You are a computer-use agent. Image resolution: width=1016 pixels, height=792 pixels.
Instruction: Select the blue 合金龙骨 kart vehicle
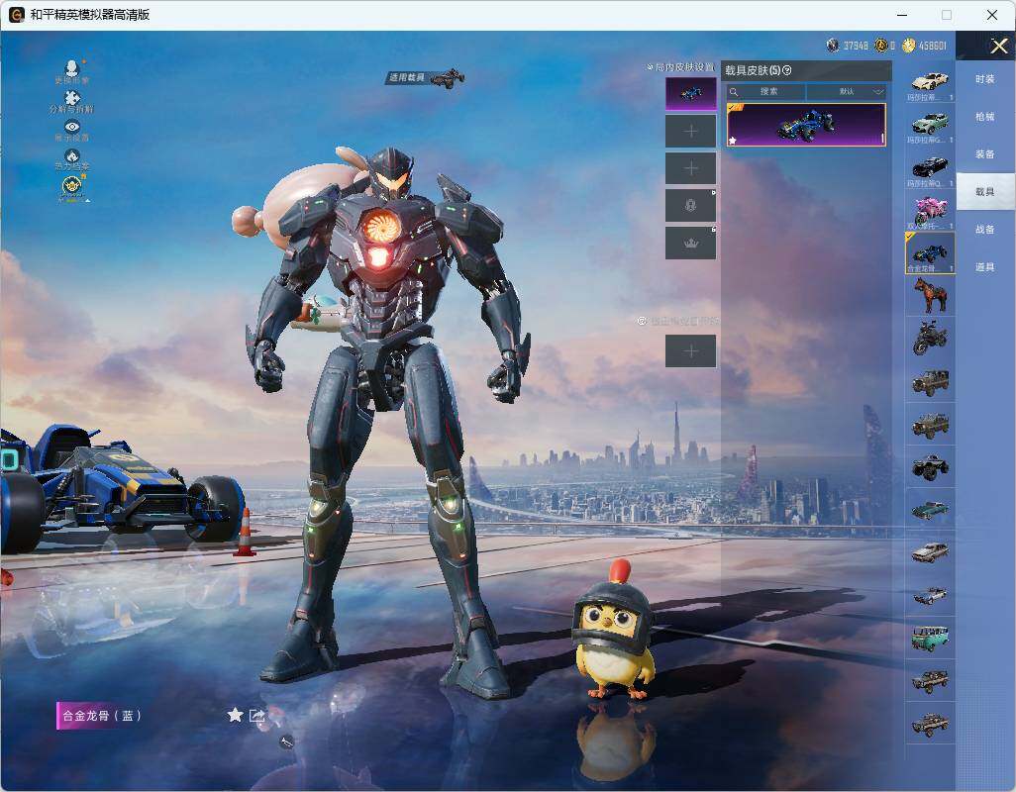click(930, 253)
